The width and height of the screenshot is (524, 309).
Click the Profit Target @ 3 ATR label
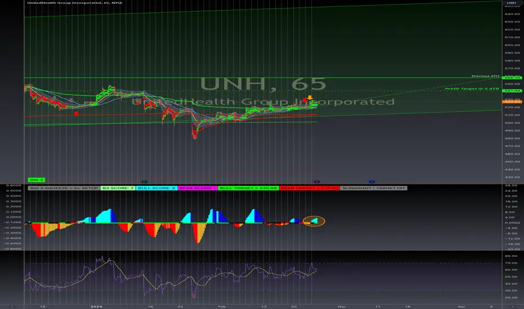(x=472, y=89)
